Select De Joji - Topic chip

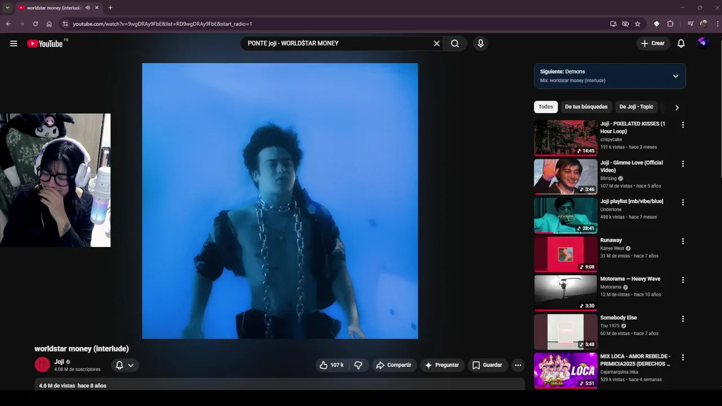[636, 107]
